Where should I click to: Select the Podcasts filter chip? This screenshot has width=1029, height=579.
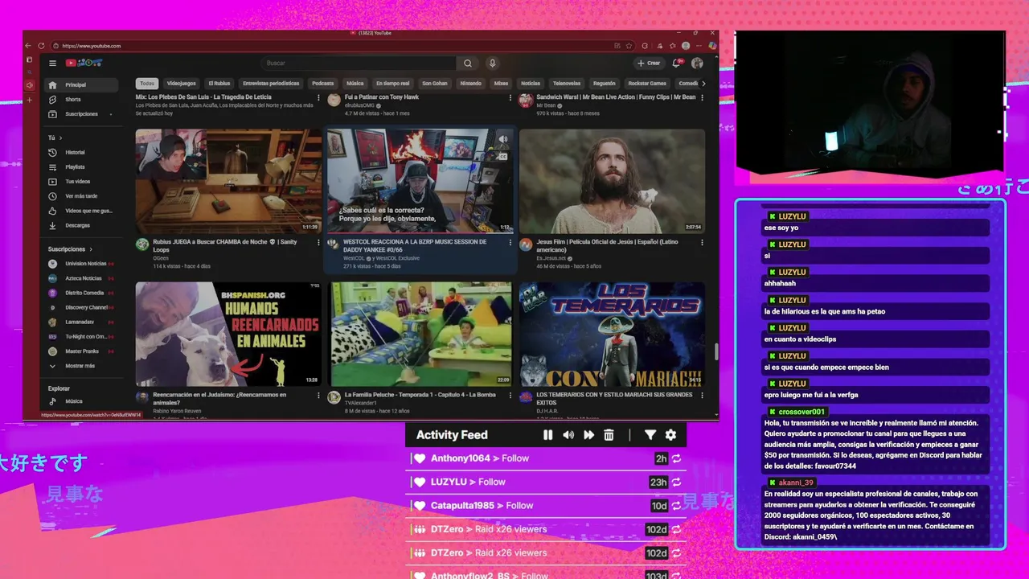[x=323, y=84]
